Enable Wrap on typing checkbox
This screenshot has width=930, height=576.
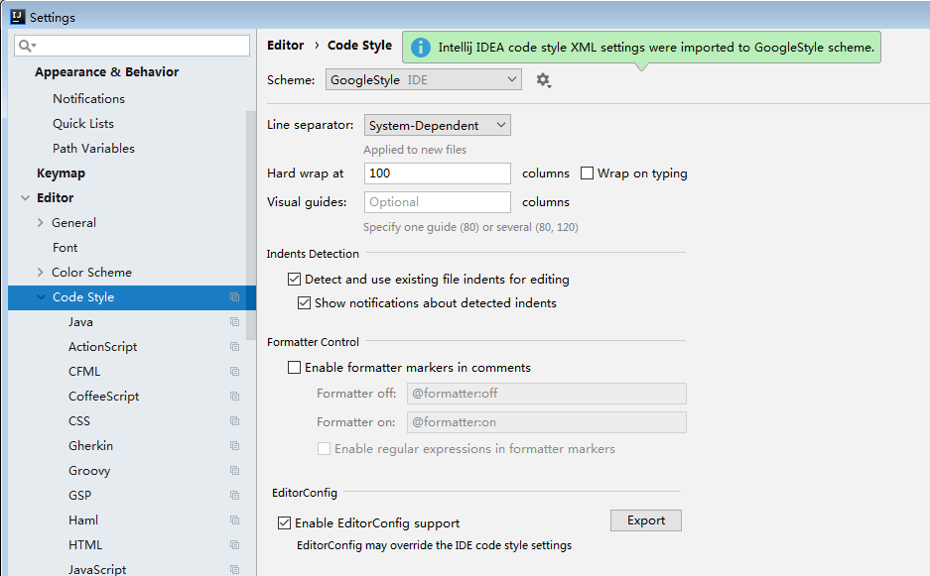[x=588, y=173]
